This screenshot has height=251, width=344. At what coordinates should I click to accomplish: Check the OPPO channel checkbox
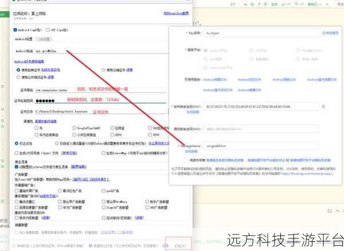[112, 134]
